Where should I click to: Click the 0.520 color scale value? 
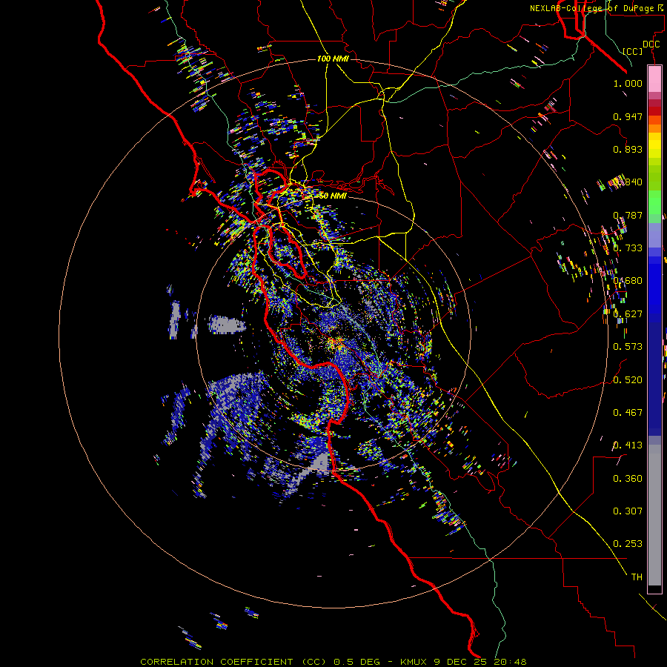pyautogui.click(x=628, y=380)
